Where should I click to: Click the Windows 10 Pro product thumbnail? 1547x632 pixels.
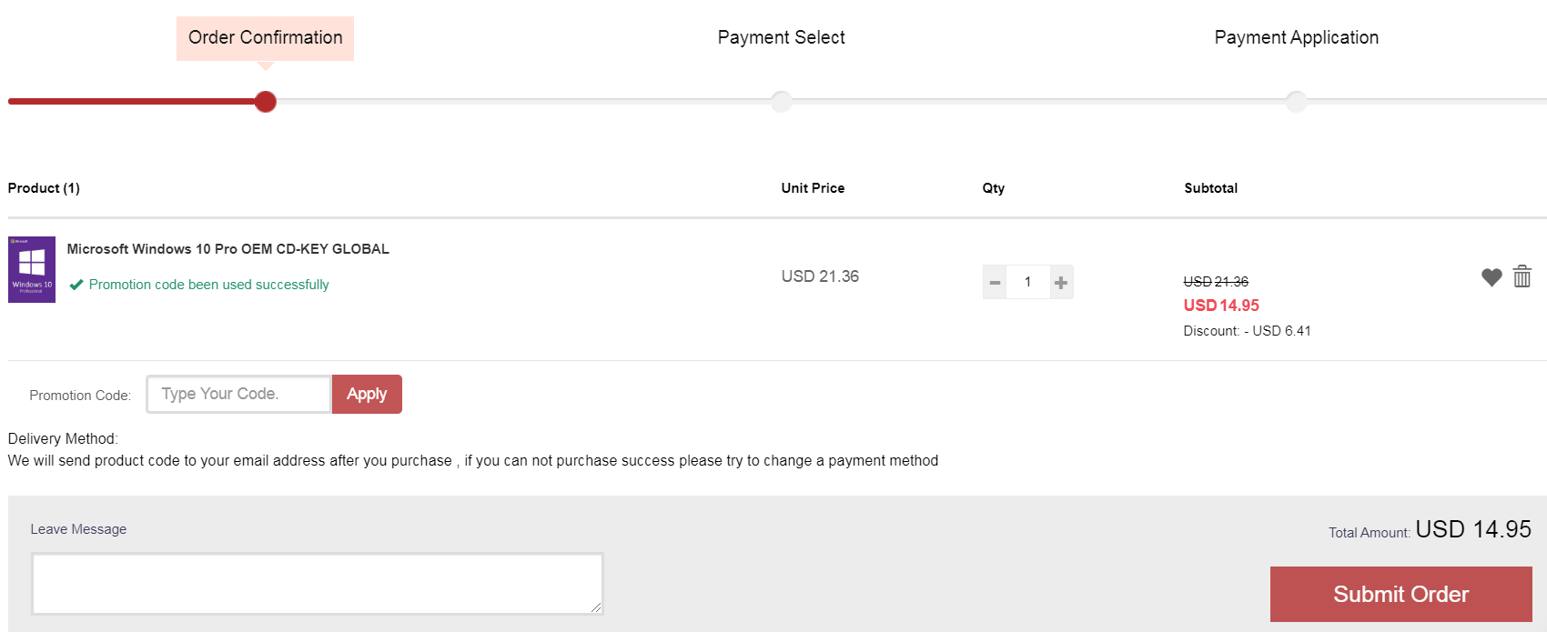(32, 269)
